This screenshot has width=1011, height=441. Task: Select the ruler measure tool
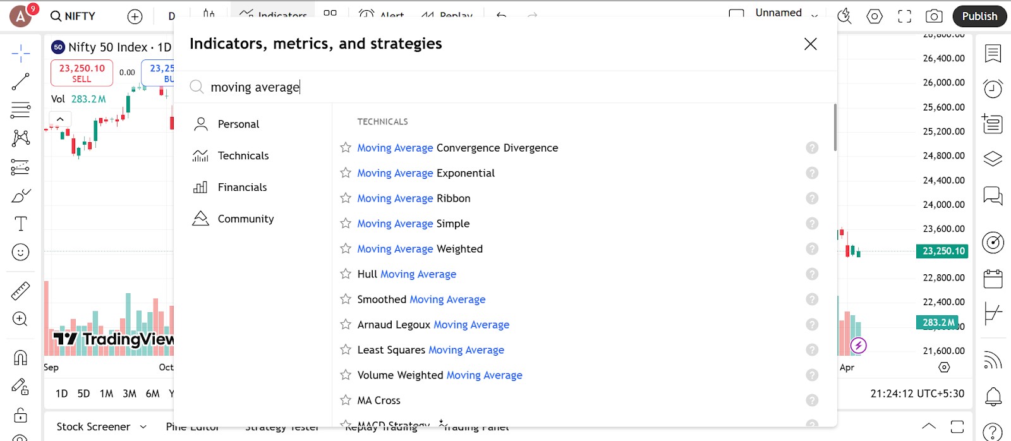click(x=21, y=291)
